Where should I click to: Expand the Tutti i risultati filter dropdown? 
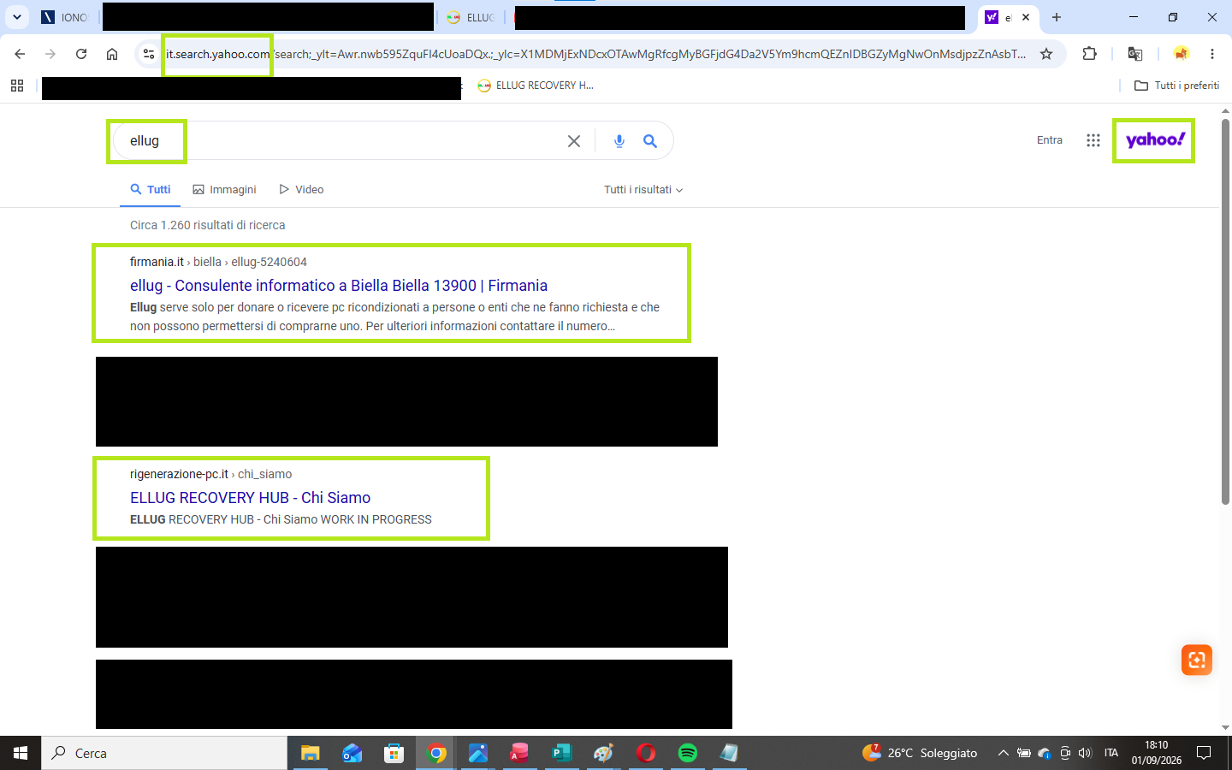[x=643, y=190]
